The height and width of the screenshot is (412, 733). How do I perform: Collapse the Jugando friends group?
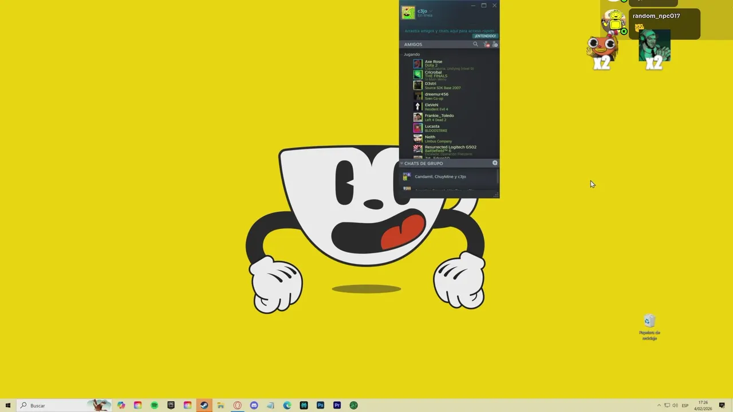(x=411, y=54)
